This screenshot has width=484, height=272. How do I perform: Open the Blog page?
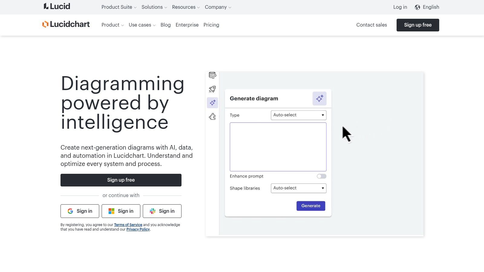coord(165,25)
